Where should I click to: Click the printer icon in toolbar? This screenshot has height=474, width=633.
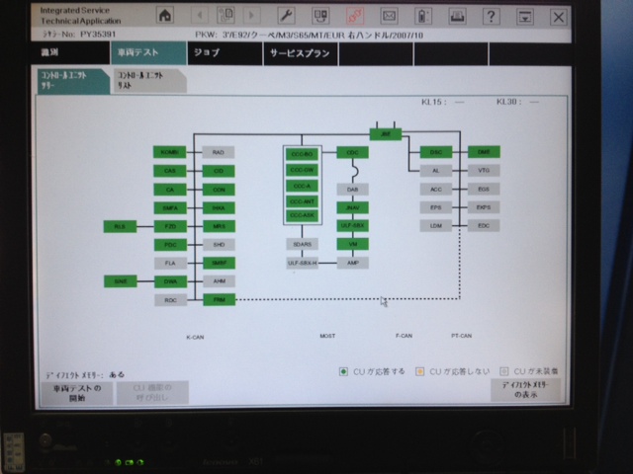456,16
